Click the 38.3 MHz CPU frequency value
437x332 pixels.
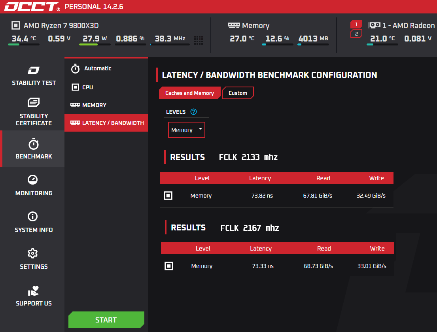point(170,38)
